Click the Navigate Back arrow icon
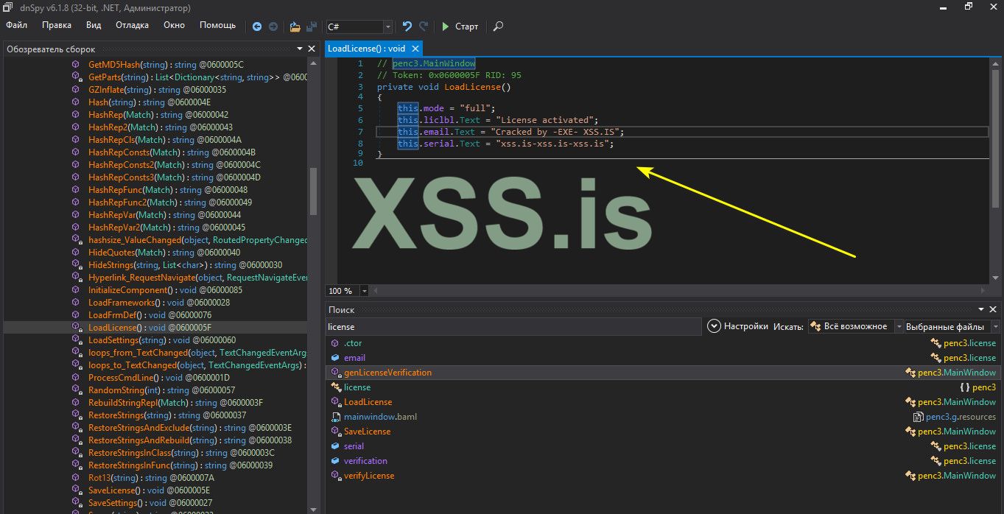 click(257, 27)
